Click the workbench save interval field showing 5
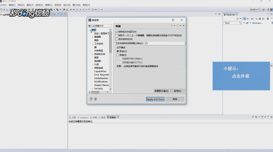Viewport: 273px width, 152px height. click(x=165, y=43)
